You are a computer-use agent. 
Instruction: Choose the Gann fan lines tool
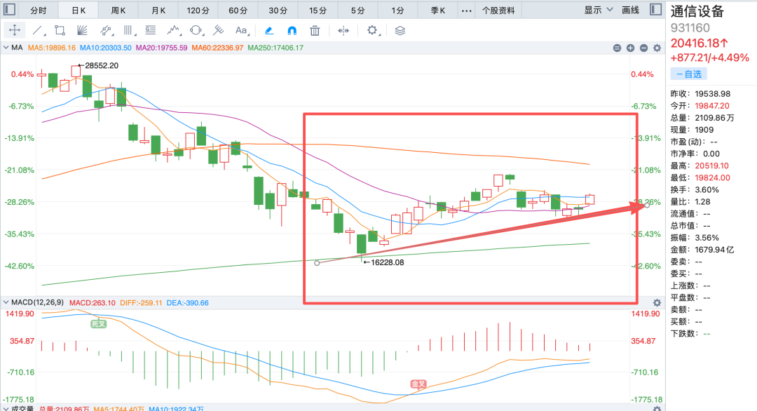click(82, 30)
